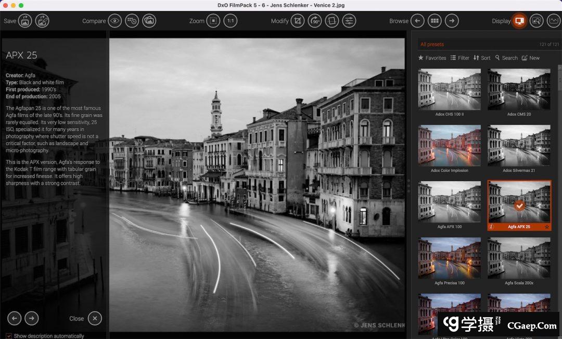Create a New preset
562x339 pixels.
pos(531,58)
